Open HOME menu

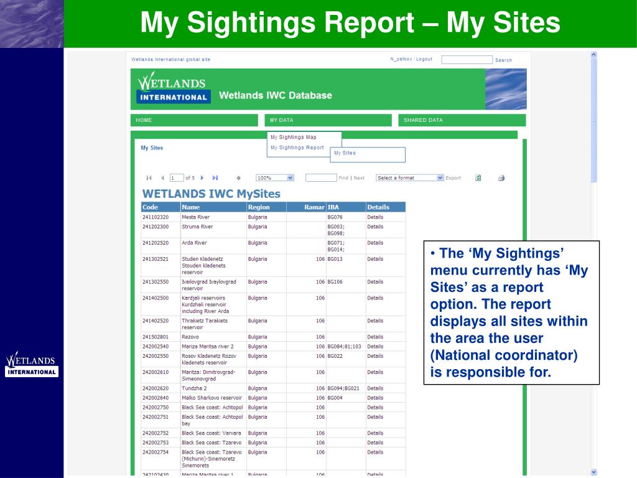click(194, 120)
